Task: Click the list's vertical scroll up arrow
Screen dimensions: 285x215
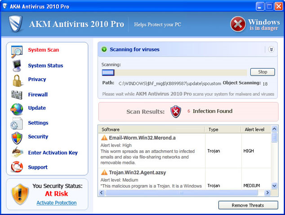Action: tap(274, 129)
